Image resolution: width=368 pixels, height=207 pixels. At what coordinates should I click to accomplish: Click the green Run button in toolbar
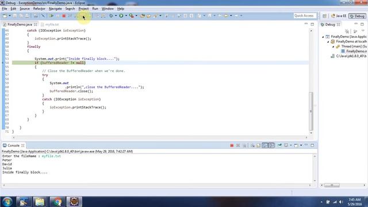pos(121,16)
